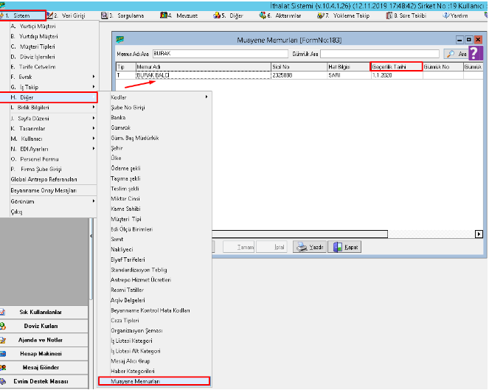Click the purple question mark help icon
This screenshot has width=489, height=390.
[x=476, y=52]
